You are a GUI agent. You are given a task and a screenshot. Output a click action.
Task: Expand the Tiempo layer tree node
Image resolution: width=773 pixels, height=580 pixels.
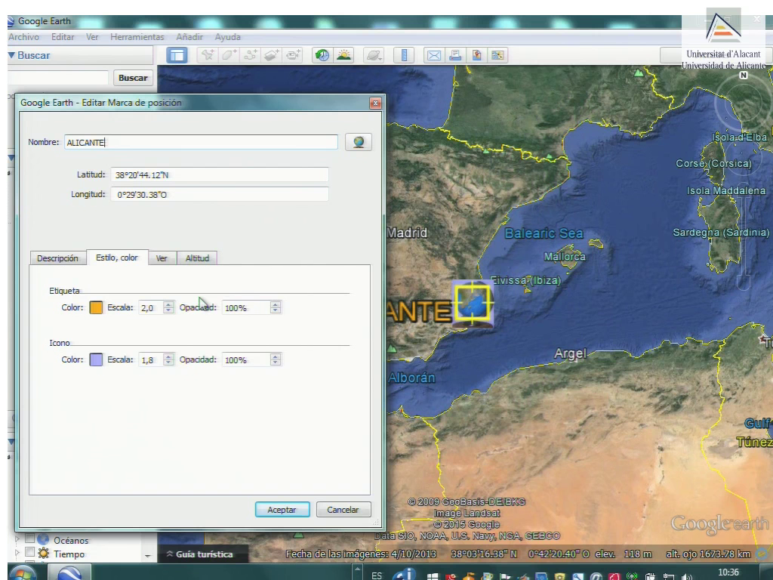coord(17,553)
